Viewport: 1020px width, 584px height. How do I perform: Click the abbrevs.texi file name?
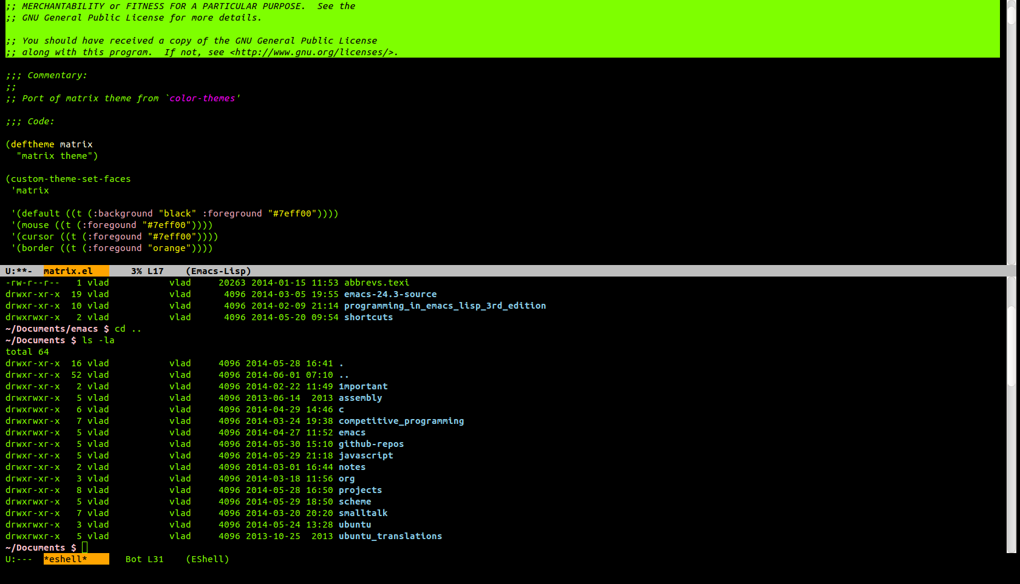point(377,283)
